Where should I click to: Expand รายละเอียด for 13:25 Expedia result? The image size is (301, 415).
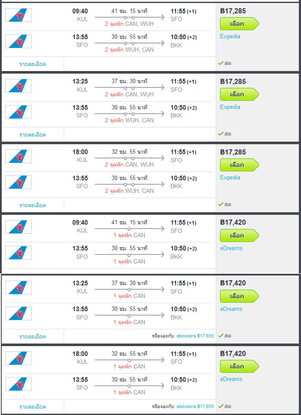point(33,134)
